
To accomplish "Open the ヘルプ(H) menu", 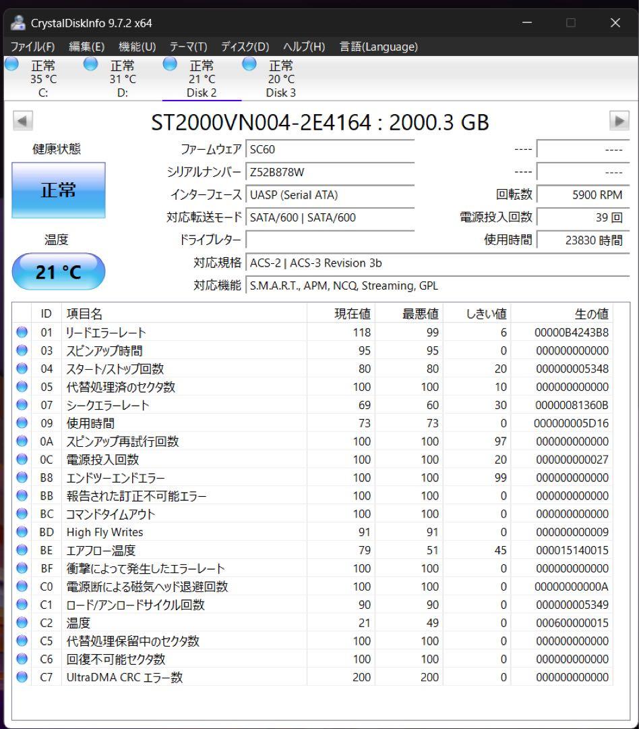I will tap(304, 47).
